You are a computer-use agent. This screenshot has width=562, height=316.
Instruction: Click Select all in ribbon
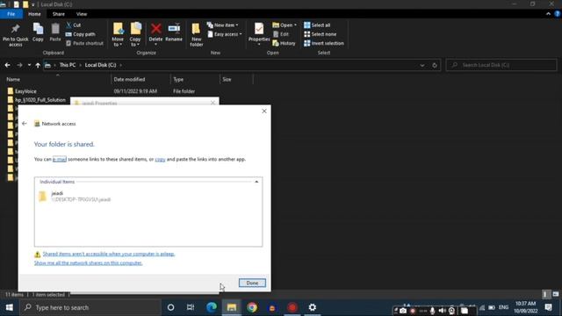(317, 25)
